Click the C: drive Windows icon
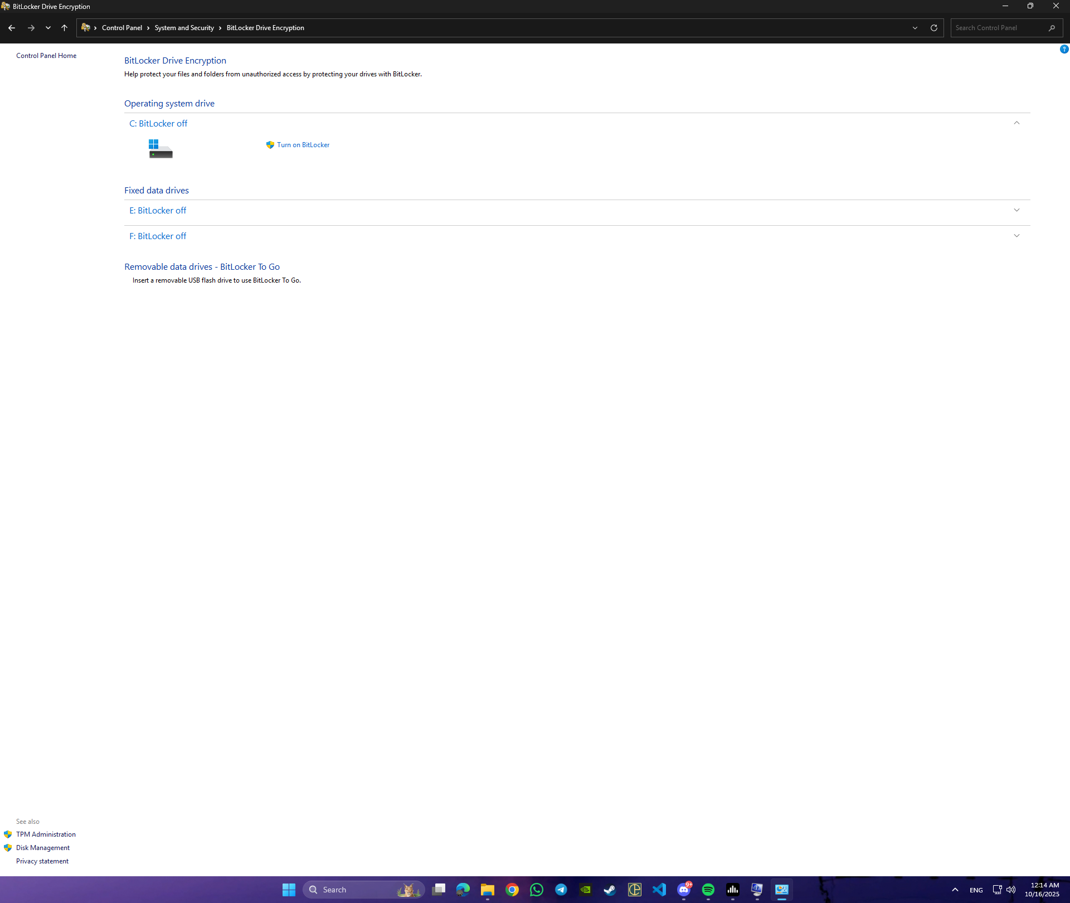The image size is (1070, 903). [160, 149]
